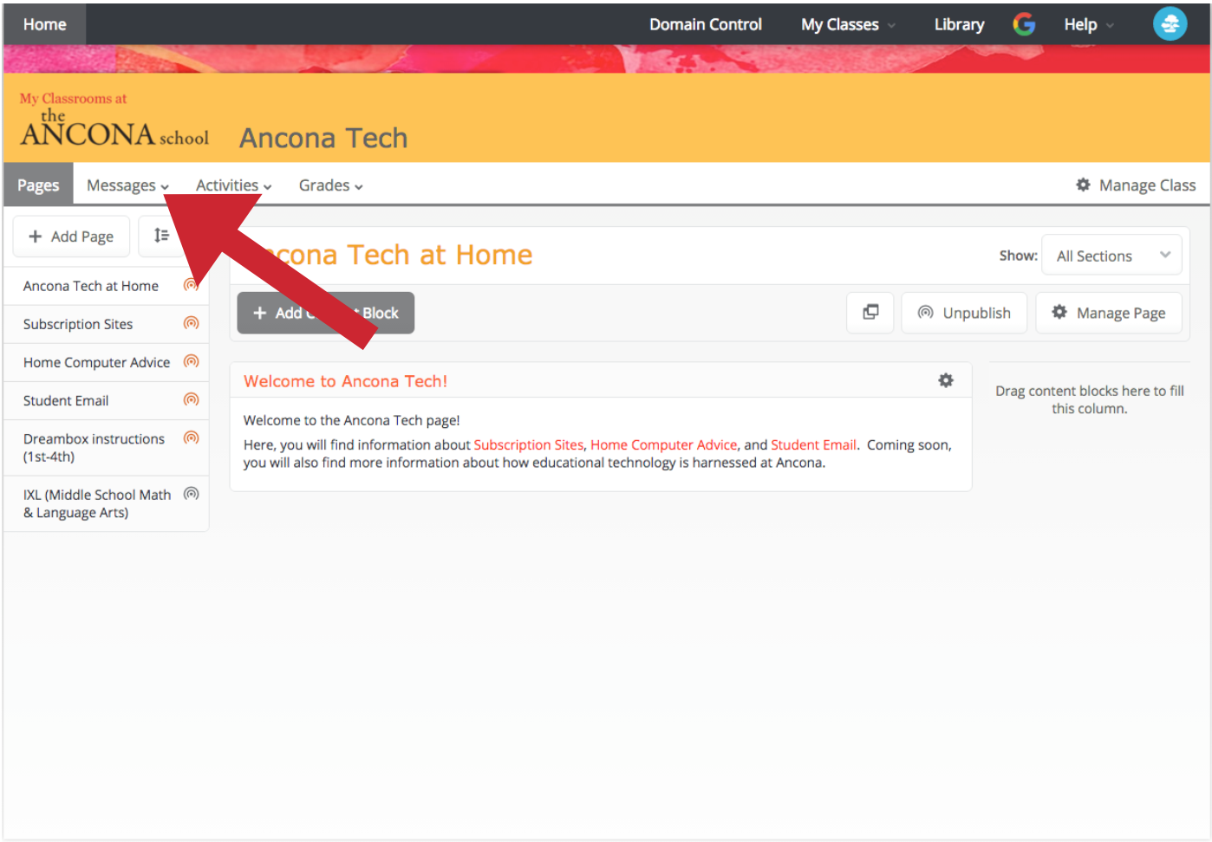
Task: Toggle publish status of Subscription Sites page
Action: pos(192,323)
